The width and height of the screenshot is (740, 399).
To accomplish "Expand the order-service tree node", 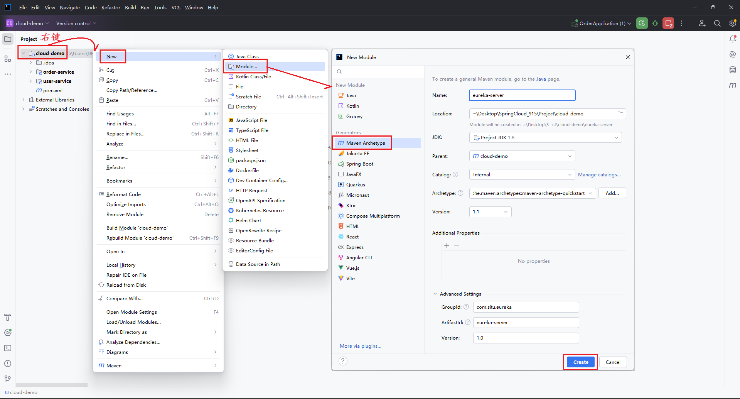I will coord(30,72).
